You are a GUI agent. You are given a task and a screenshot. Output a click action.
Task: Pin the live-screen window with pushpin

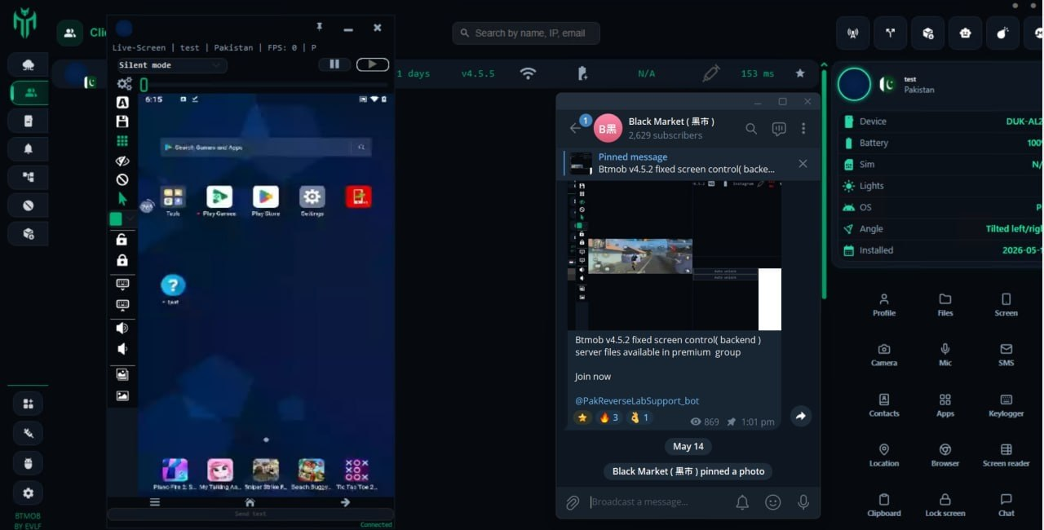[x=320, y=27]
